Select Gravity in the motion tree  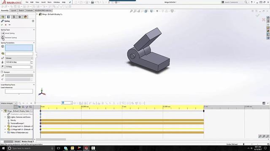(x=13, y=120)
